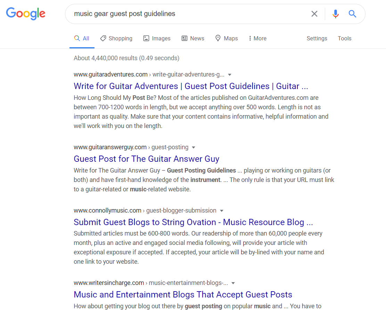The height and width of the screenshot is (310, 386).
Task: Switch to Images results tab
Action: (x=157, y=39)
